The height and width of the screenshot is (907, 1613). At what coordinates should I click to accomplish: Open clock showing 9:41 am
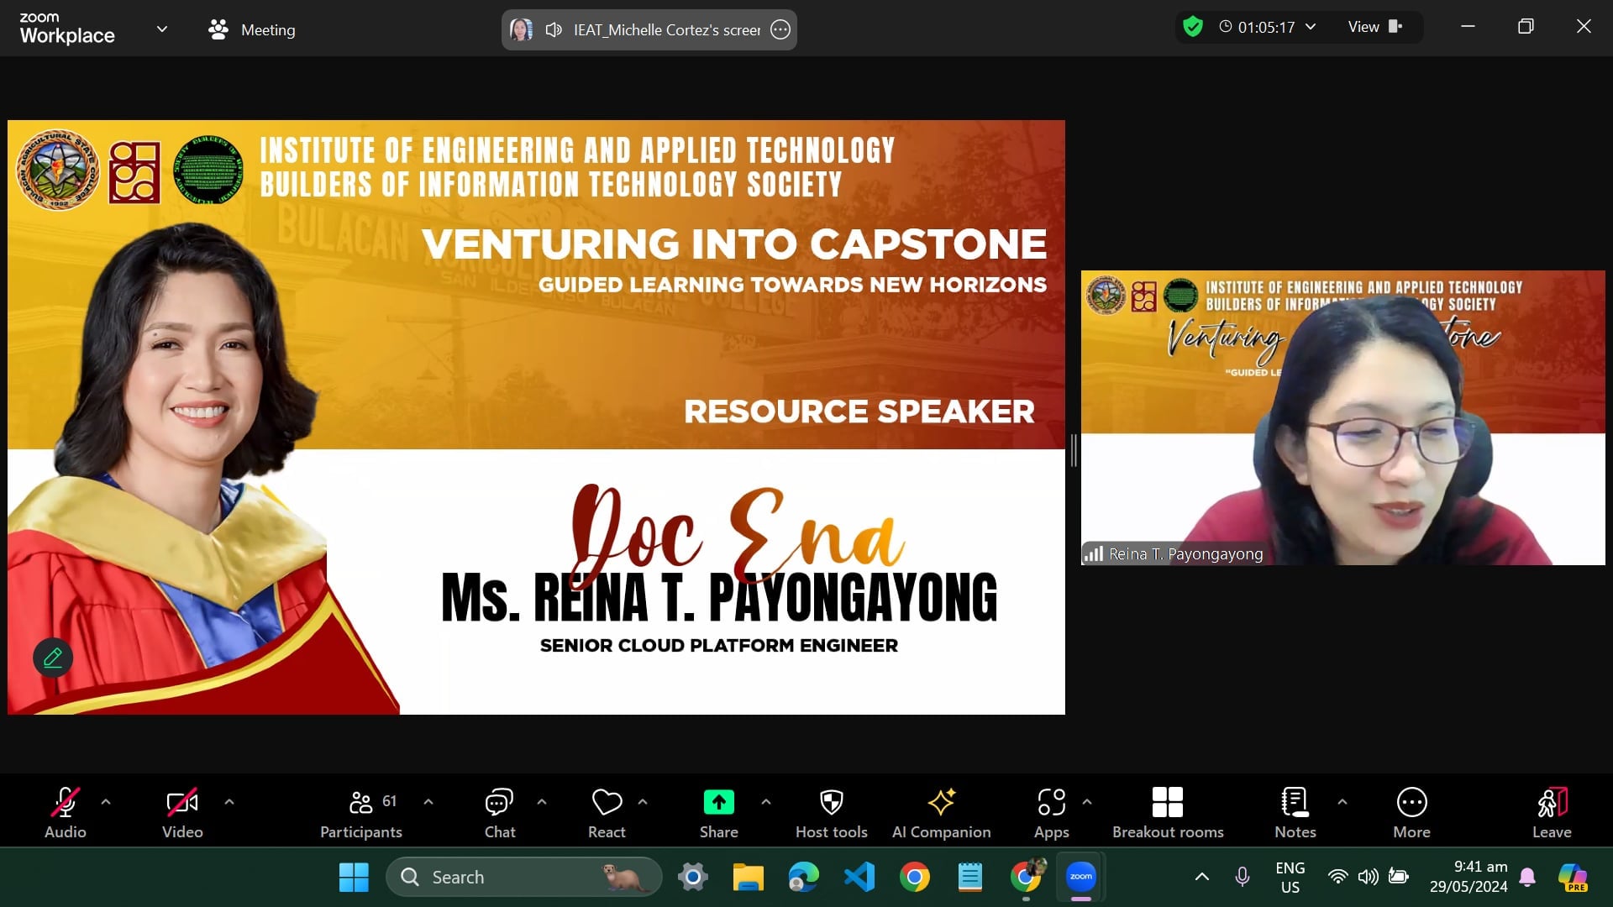[1469, 877]
